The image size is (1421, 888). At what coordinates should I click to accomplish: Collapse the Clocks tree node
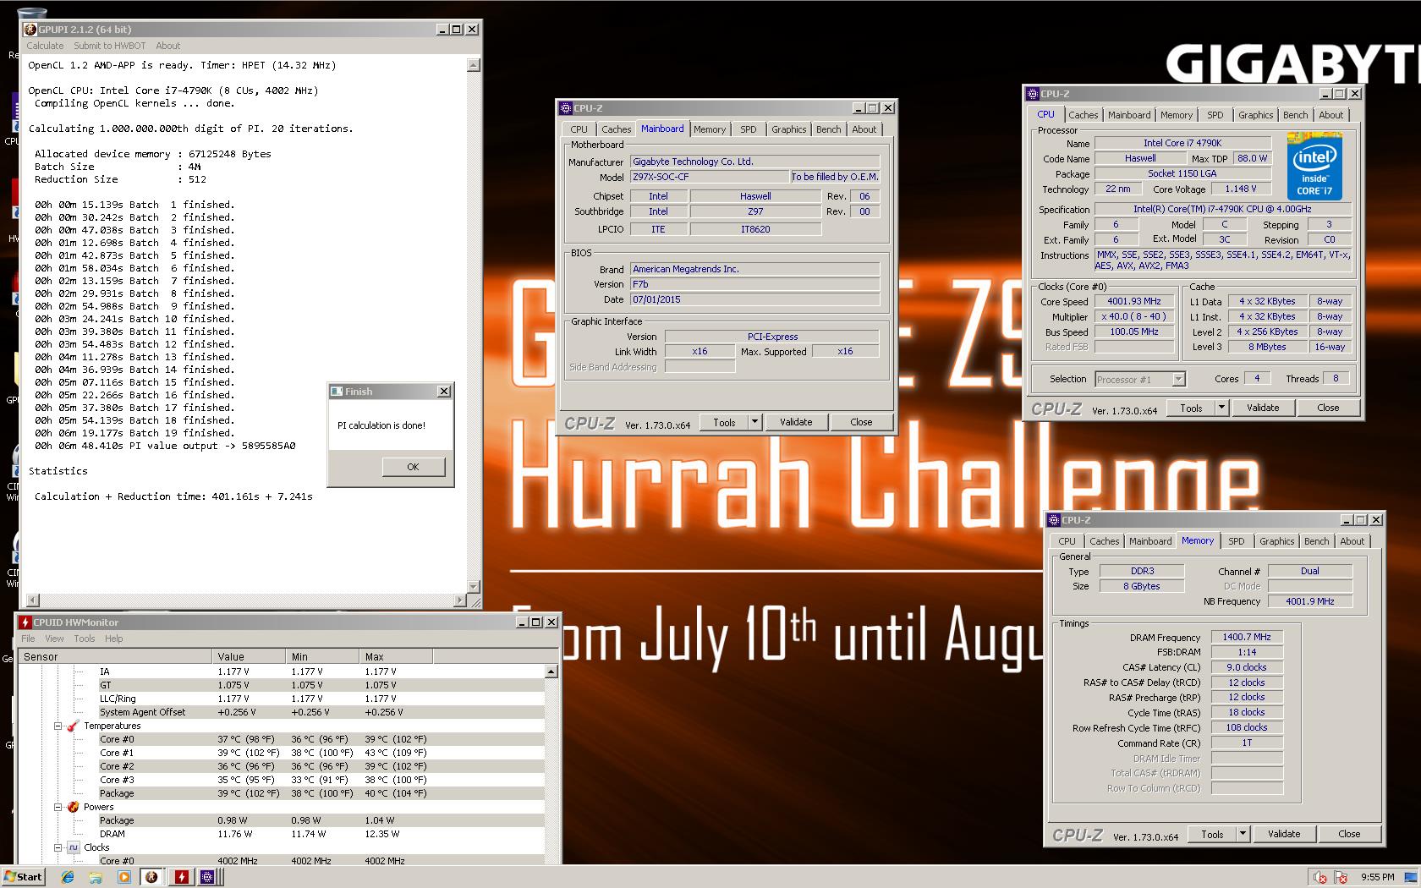pyautogui.click(x=58, y=847)
